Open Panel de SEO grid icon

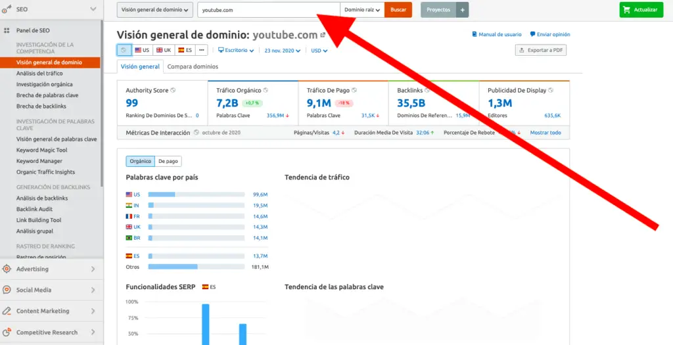click(x=7, y=30)
